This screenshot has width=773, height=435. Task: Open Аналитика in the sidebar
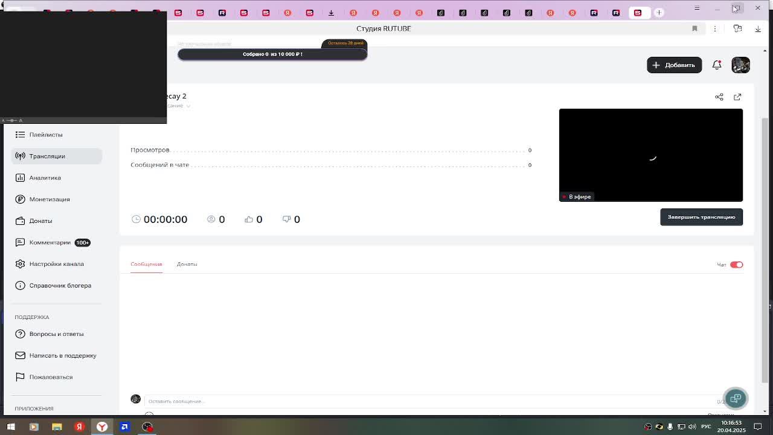[x=45, y=178]
